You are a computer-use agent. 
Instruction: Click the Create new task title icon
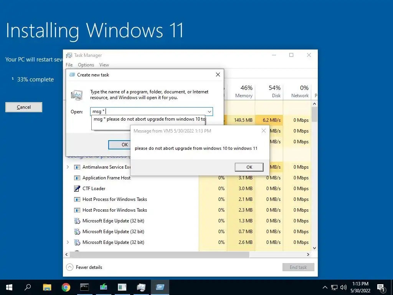(x=72, y=75)
